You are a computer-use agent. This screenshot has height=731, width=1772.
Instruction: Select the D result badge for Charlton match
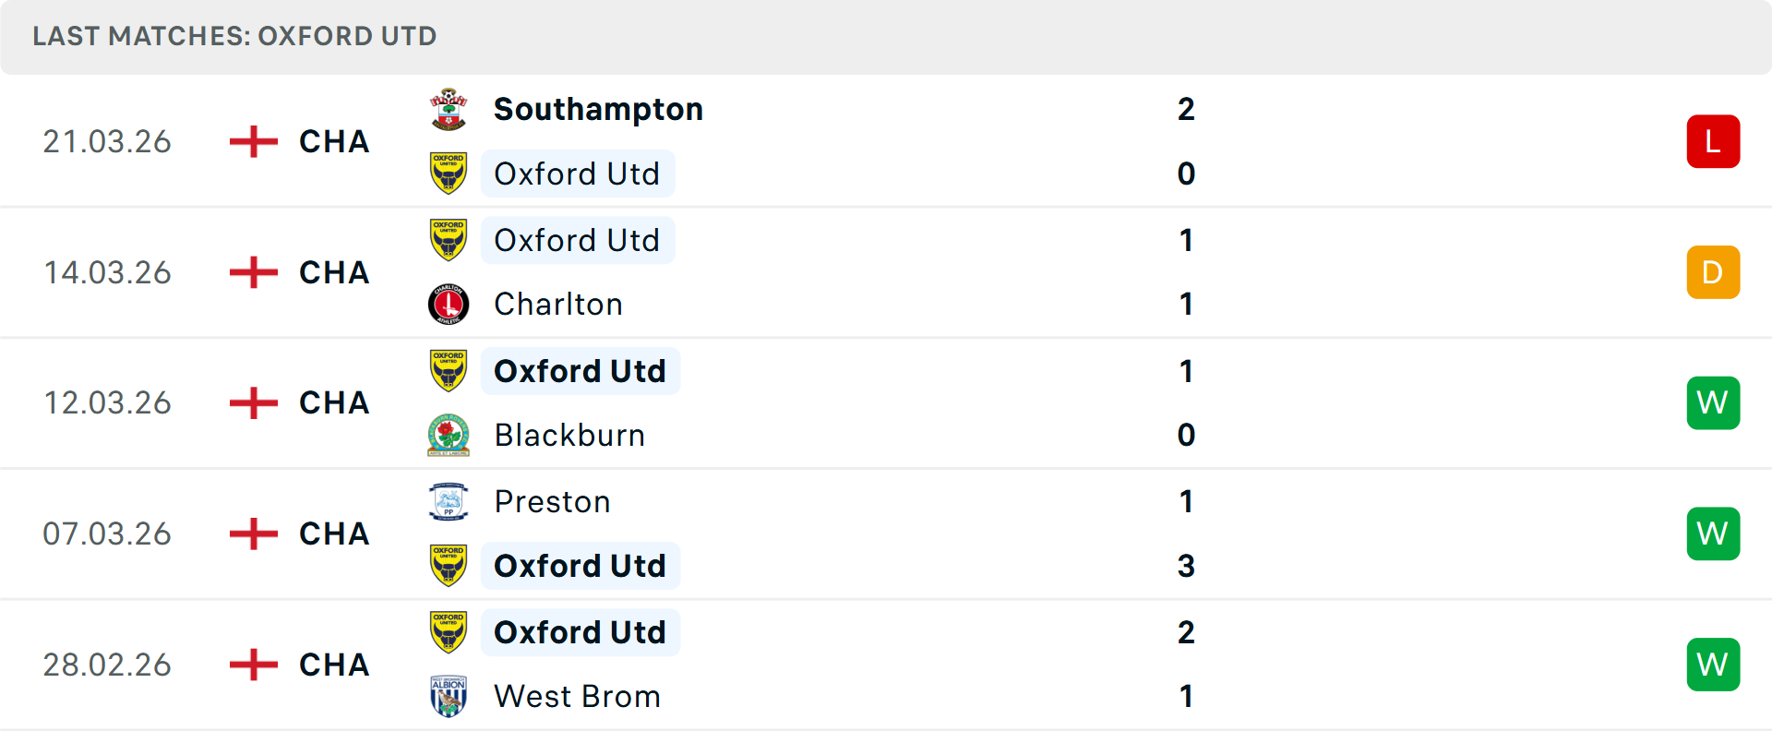[1713, 271]
